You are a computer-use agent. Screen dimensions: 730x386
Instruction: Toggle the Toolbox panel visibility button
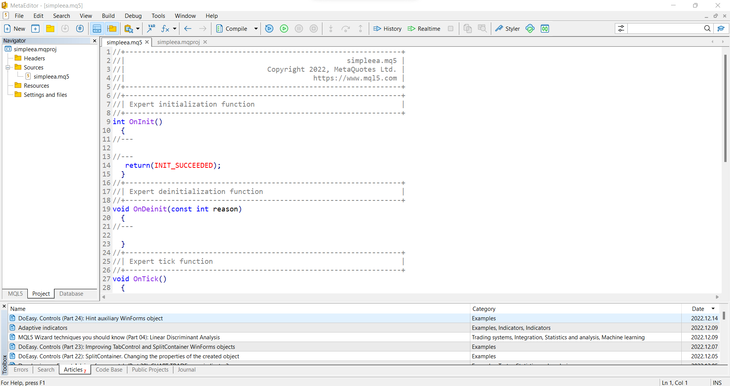(x=112, y=28)
